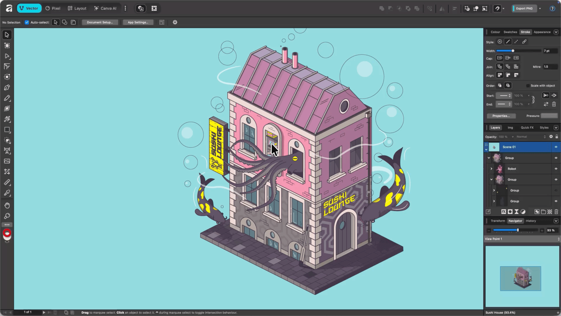The height and width of the screenshot is (316, 561).
Task: Click the Export PNG button
Action: coord(524,8)
